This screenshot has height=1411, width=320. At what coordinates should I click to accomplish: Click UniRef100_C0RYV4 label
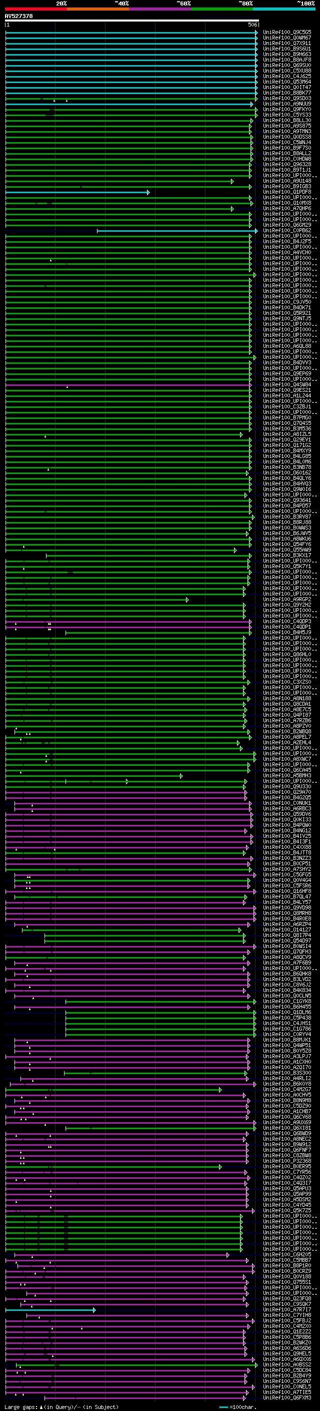click(x=286, y=1035)
